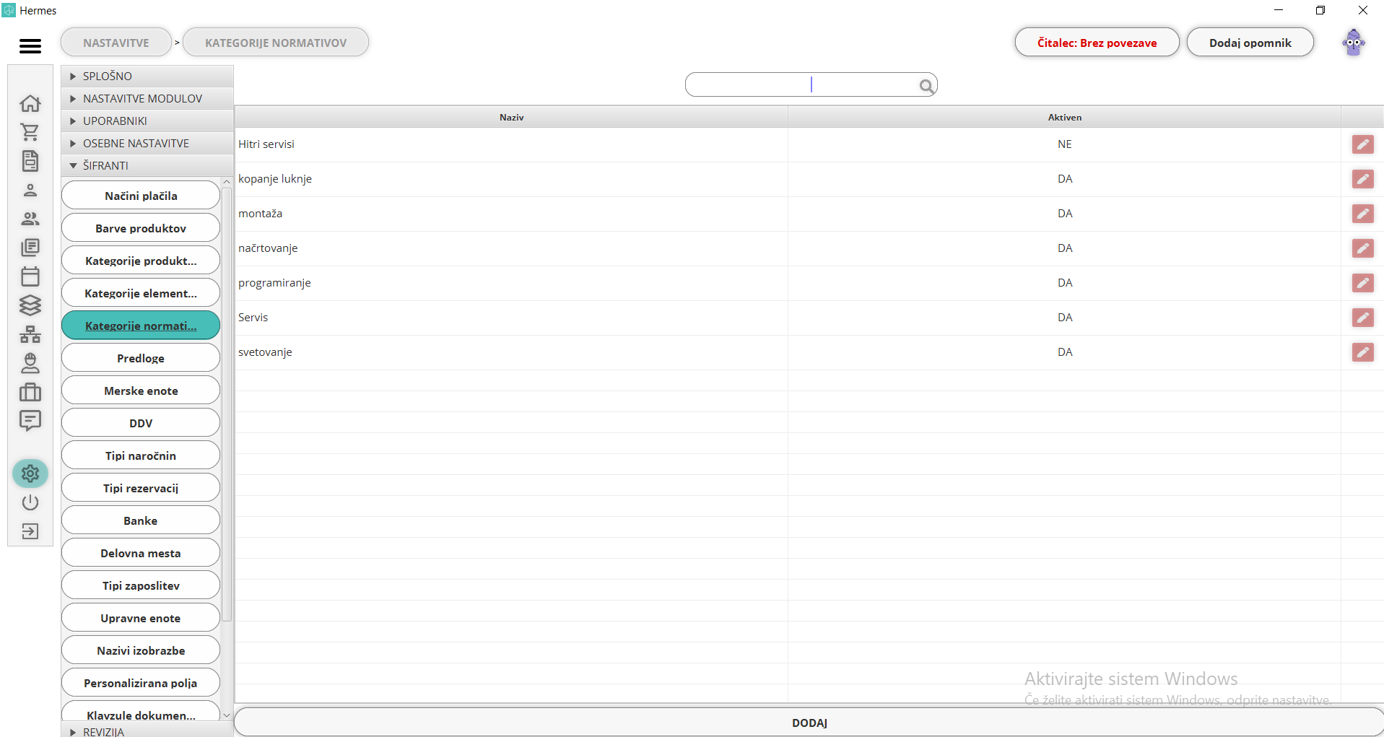Viewport: 1384px width, 737px height.
Task: Open Tipi rezervacij code list
Action: [x=141, y=488]
